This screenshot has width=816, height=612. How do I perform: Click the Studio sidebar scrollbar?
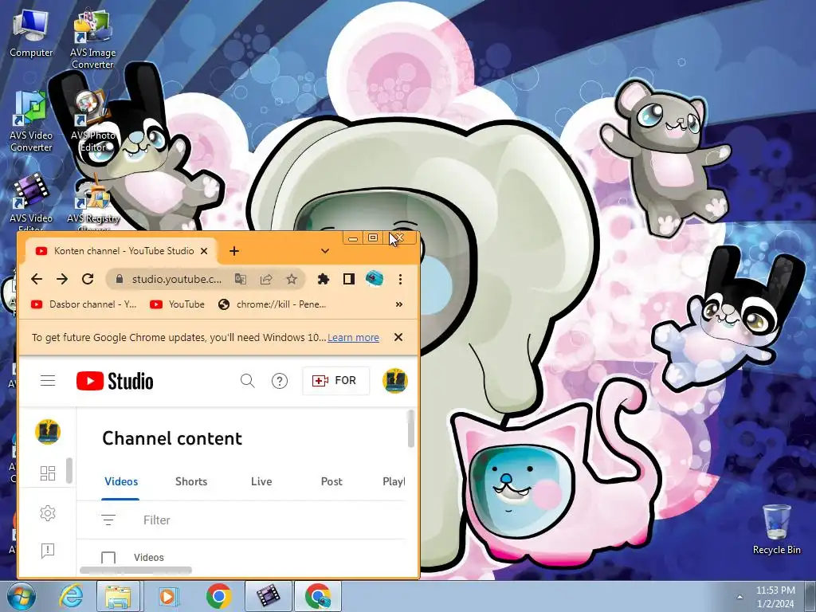(x=69, y=470)
